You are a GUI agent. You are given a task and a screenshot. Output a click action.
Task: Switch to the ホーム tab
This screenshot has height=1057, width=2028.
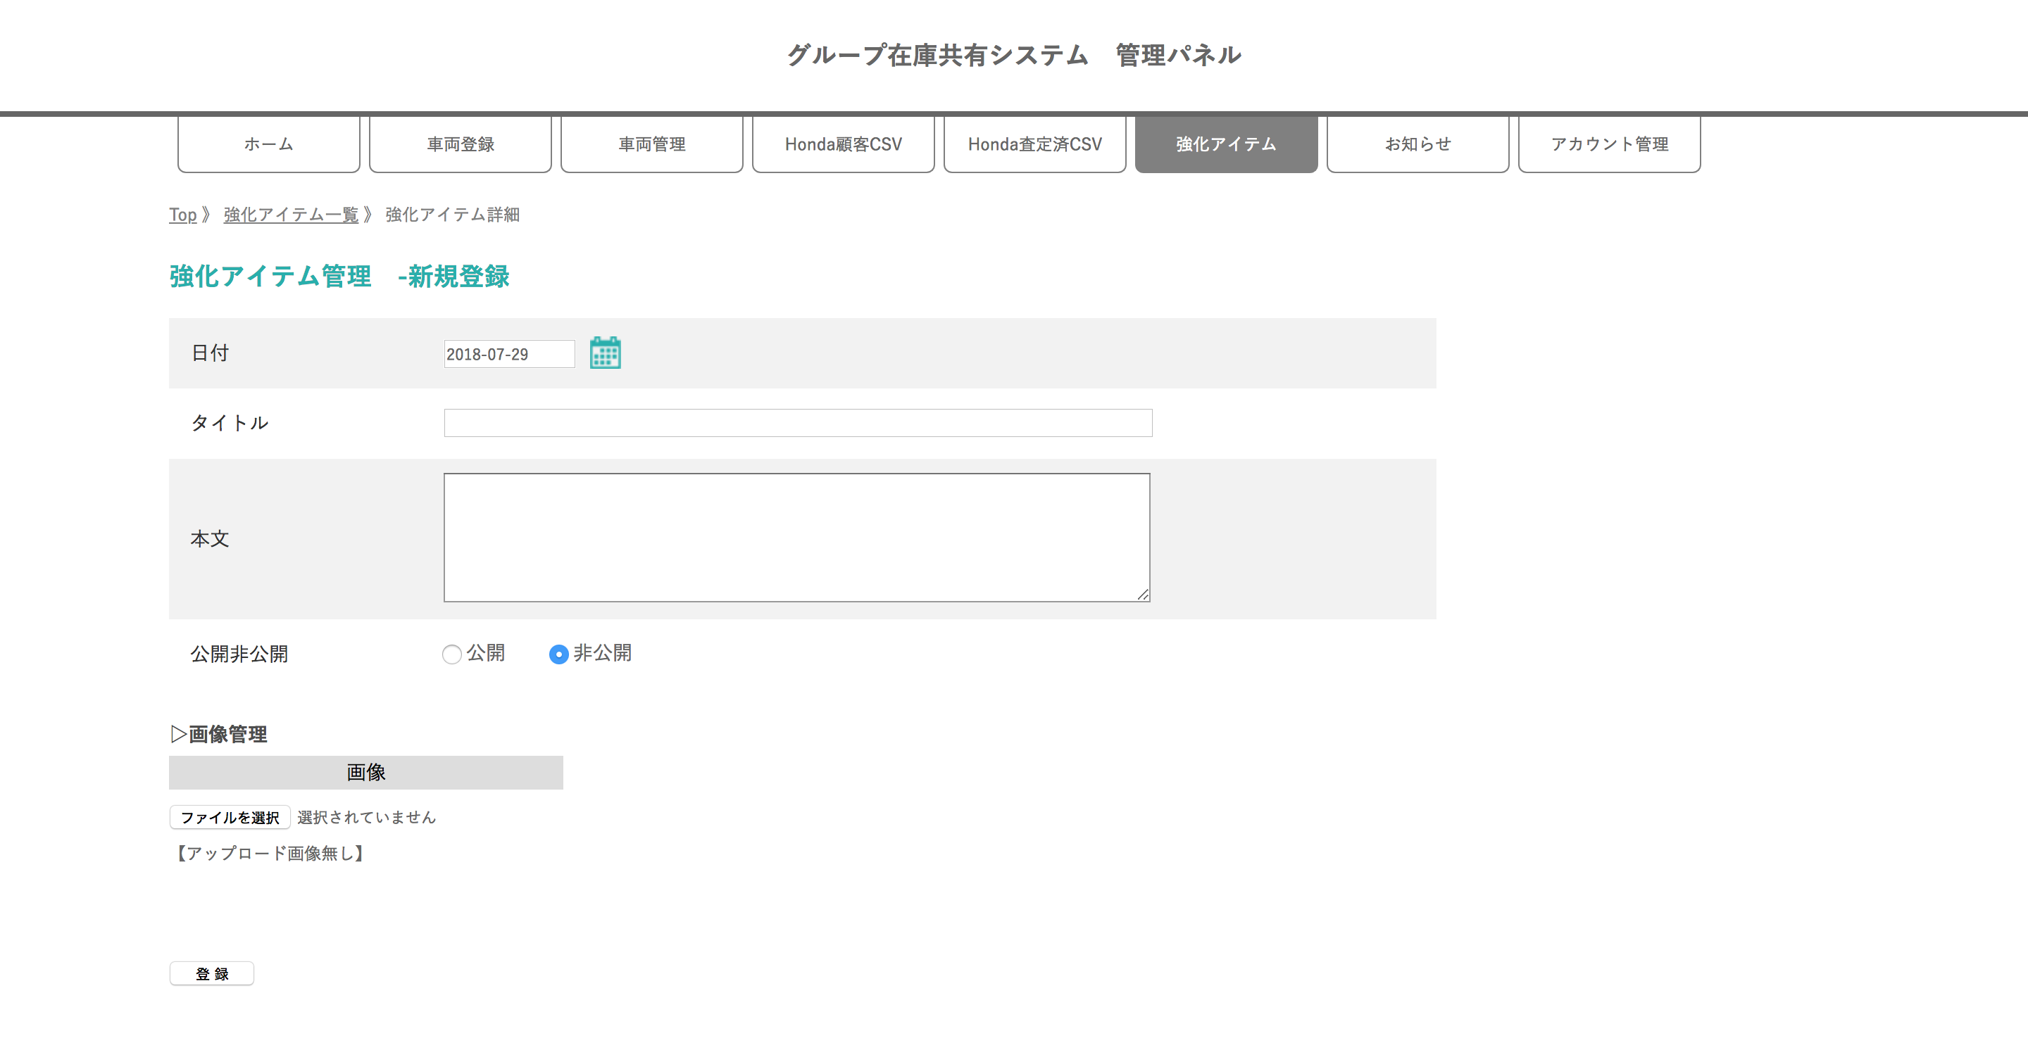tap(268, 144)
